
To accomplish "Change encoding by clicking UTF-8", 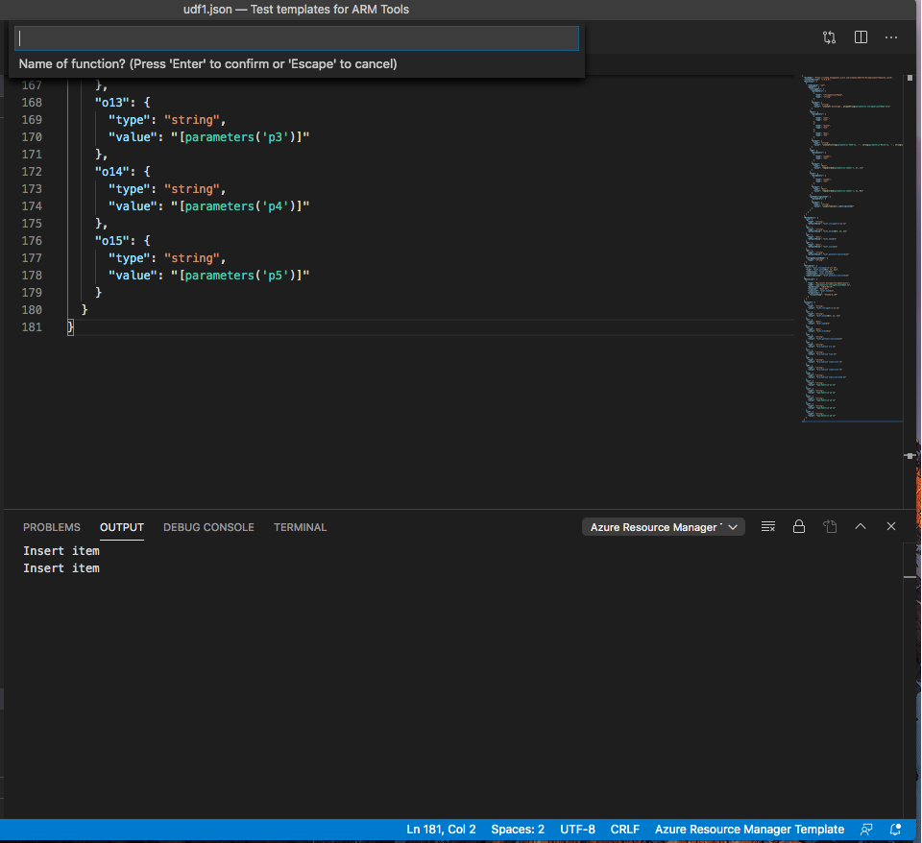I will [x=577, y=829].
